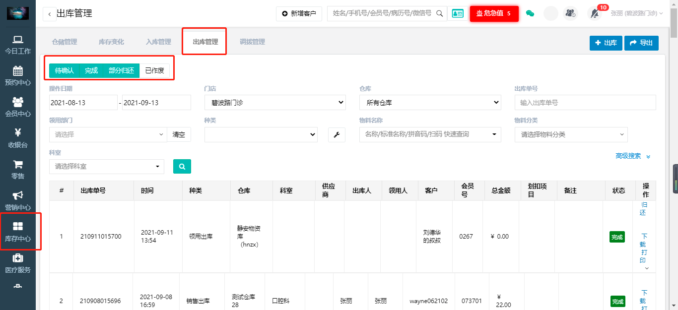Click the wrench icon next to 种类

coord(337,134)
